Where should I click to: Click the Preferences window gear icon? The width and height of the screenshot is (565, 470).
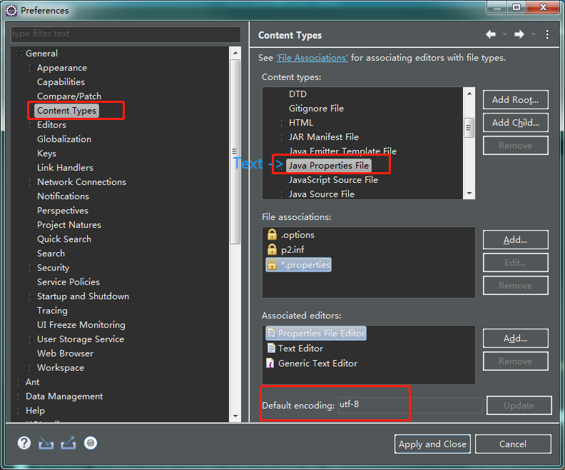click(x=11, y=11)
